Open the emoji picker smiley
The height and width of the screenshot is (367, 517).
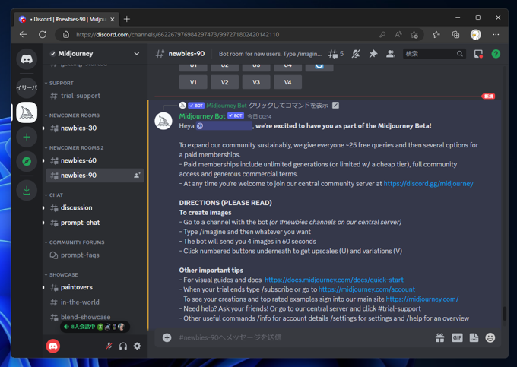pyautogui.click(x=490, y=337)
